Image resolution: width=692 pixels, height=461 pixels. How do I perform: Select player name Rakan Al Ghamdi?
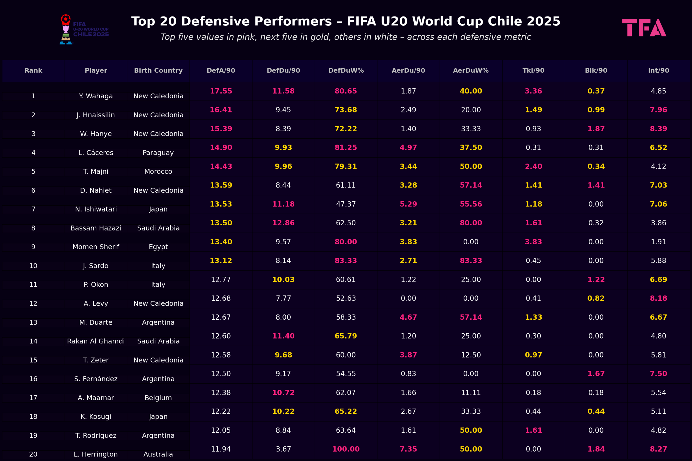click(x=96, y=341)
